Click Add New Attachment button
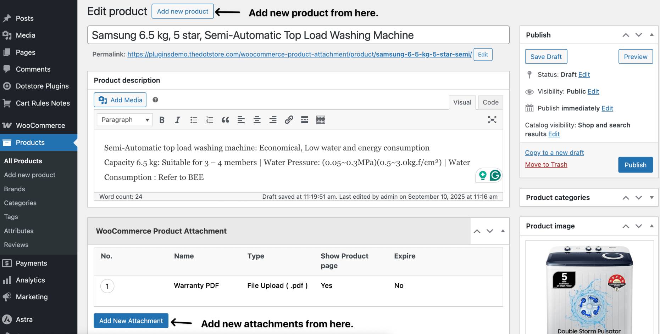Image resolution: width=660 pixels, height=334 pixels. point(131,321)
